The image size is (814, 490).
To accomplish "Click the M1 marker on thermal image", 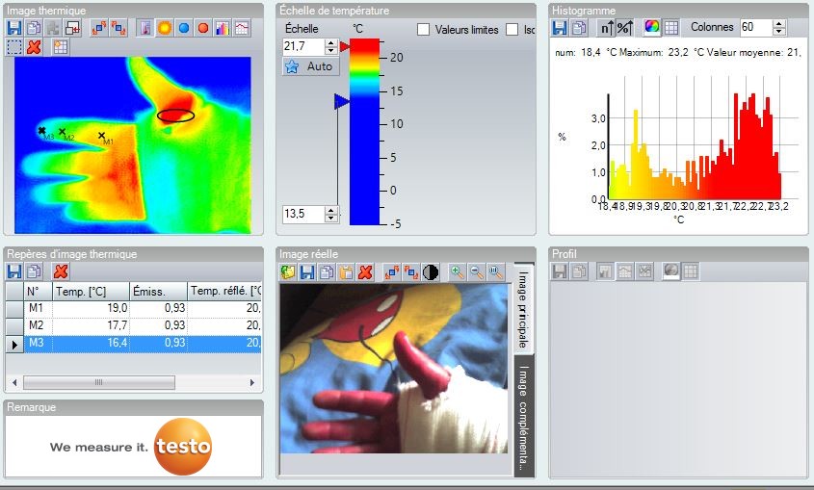I will (x=102, y=136).
